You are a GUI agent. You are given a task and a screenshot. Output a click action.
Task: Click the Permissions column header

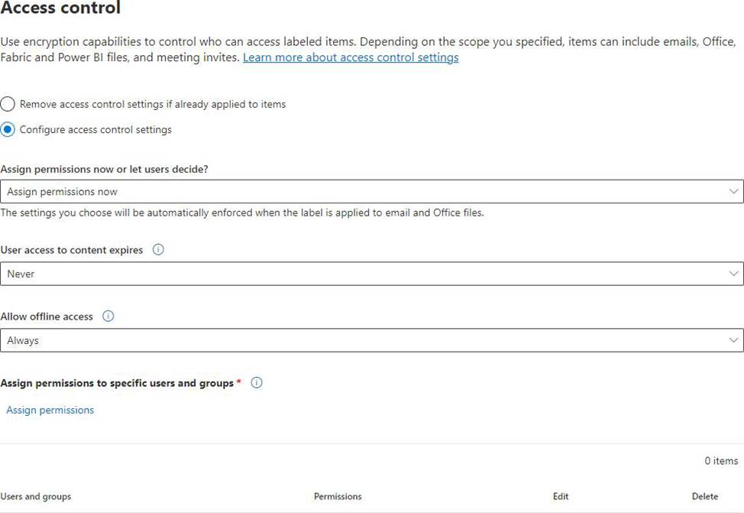pos(338,497)
